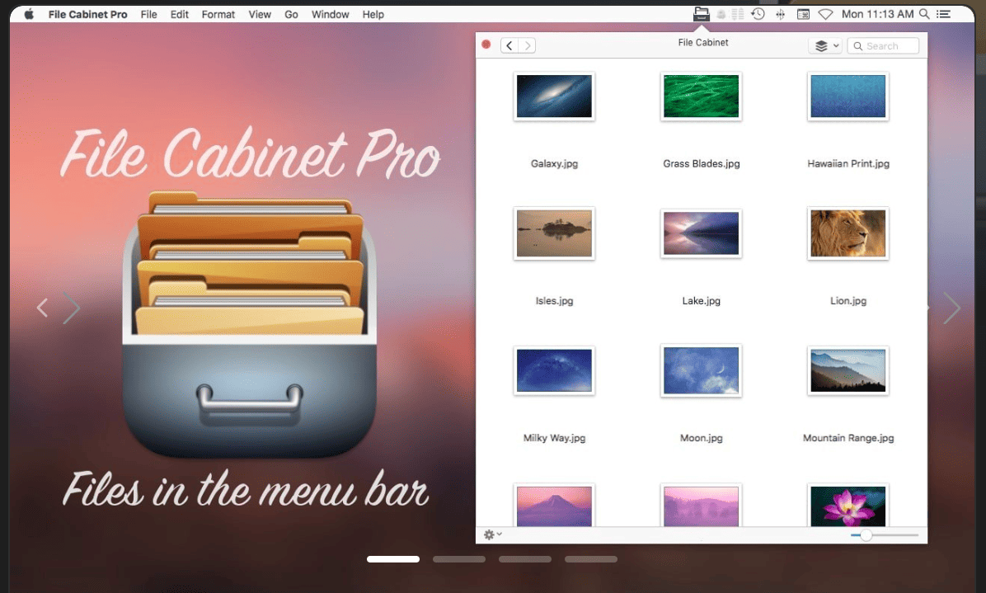
Task: Click the Lion.jpg file name
Action: (x=848, y=300)
